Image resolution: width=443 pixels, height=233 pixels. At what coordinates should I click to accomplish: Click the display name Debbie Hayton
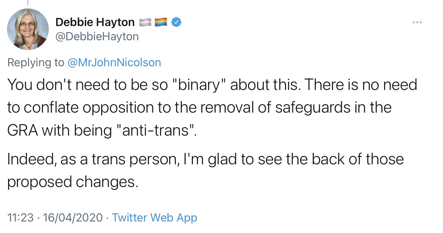point(95,22)
